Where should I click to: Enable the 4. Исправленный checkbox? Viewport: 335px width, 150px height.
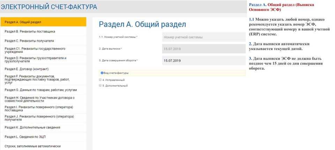pos(100,80)
